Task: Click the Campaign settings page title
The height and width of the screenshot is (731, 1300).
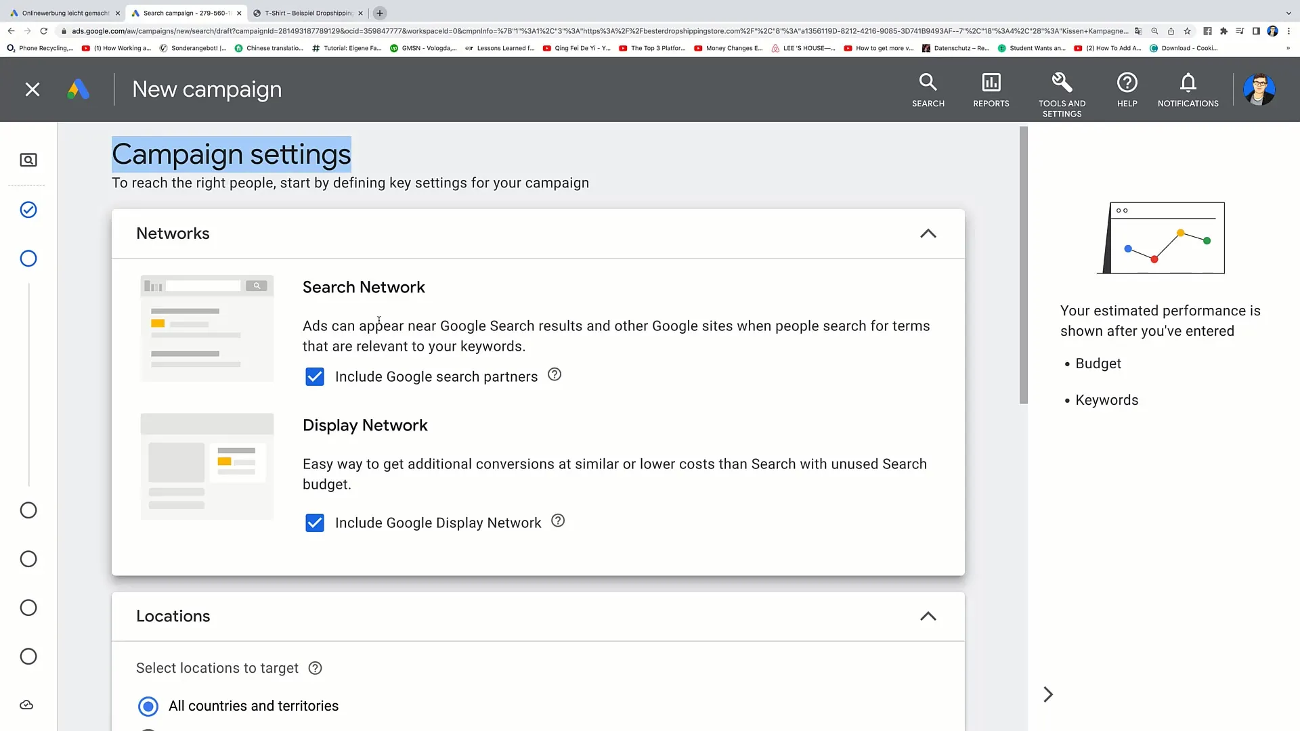Action: (x=232, y=154)
